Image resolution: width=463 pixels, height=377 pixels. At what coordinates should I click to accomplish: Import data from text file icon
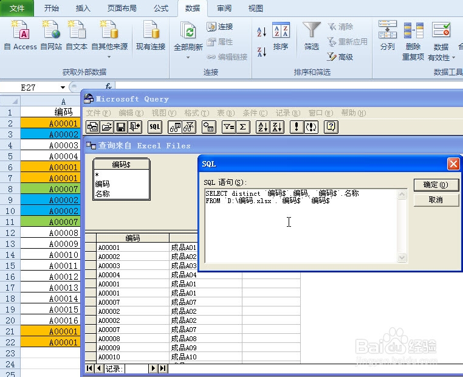click(77, 35)
